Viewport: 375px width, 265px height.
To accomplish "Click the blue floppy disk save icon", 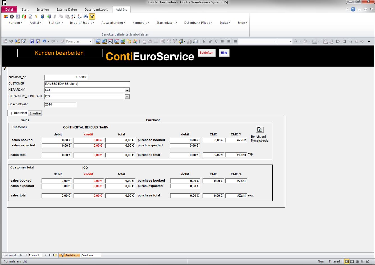I will [x=32, y=41].
